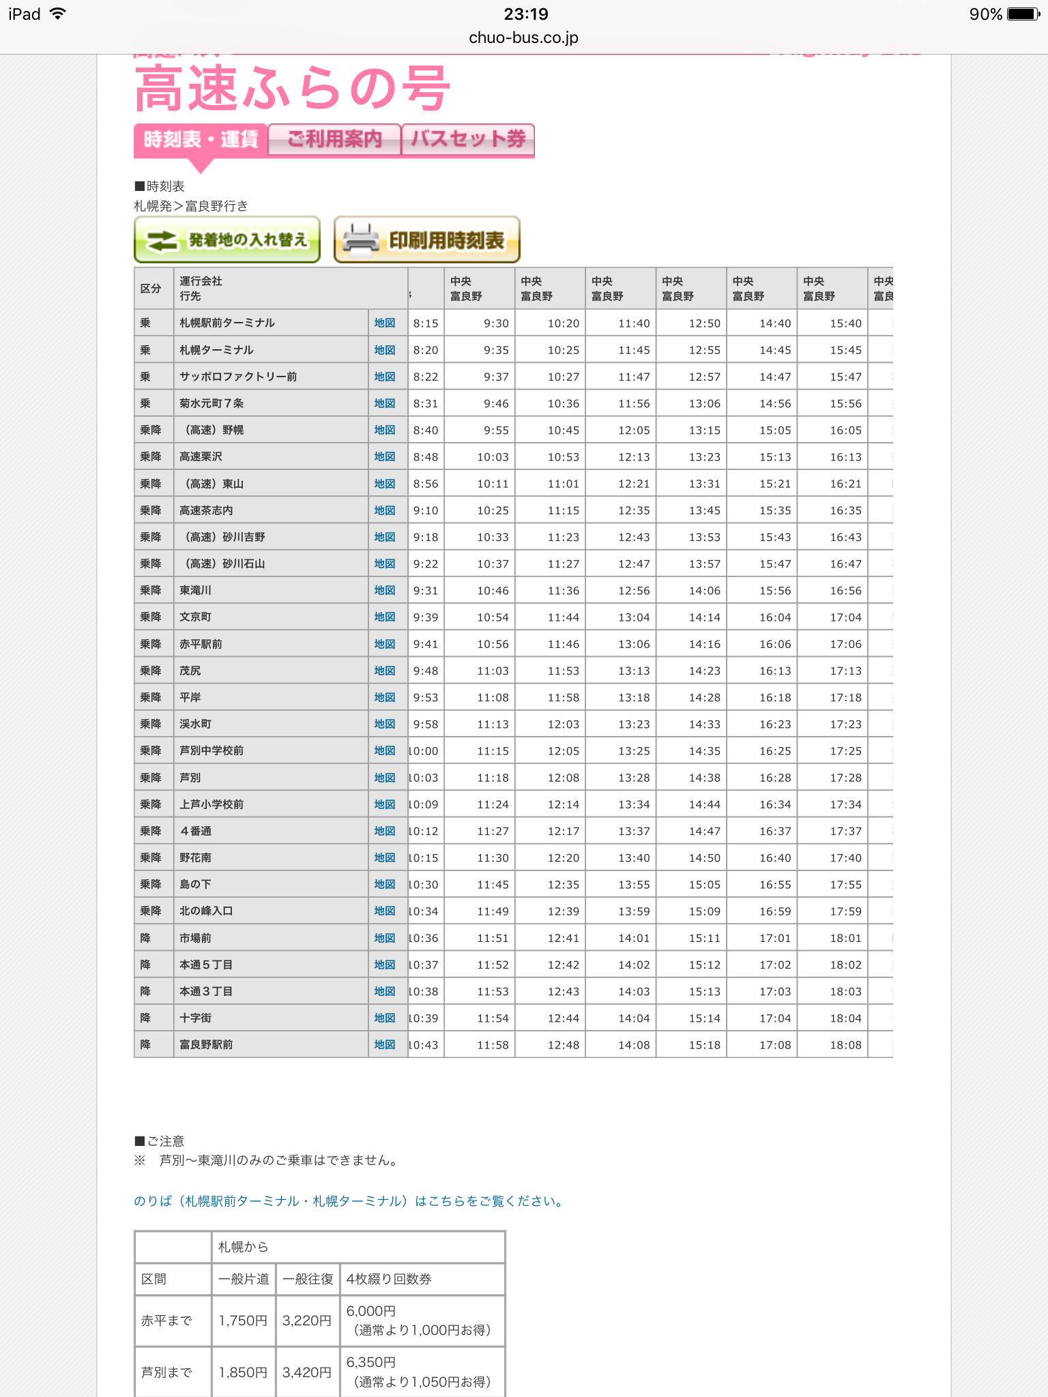Click 9:30 departure from 札幌駅前ターミナル
This screenshot has height=1397, width=1048.
point(496,323)
